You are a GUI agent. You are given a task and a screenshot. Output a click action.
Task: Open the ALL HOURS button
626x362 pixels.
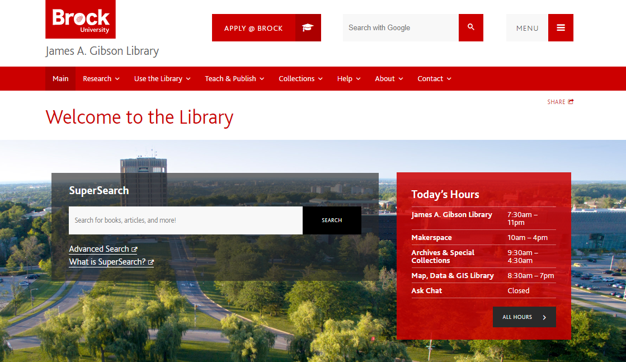click(x=524, y=317)
